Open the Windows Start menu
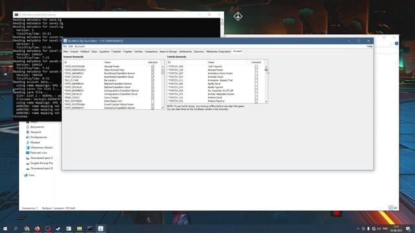 coord(5,228)
